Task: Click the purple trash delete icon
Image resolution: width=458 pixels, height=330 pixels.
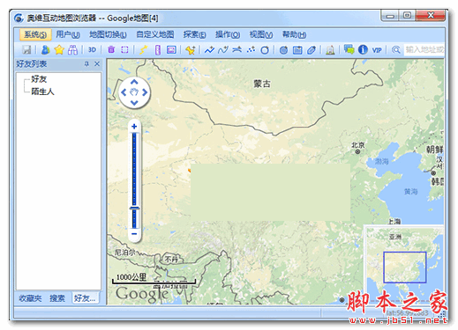Action: pyautogui.click(x=111, y=49)
